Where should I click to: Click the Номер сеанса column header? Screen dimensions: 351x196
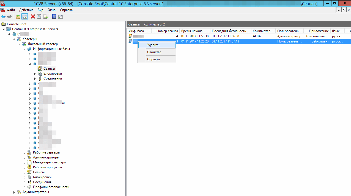[x=166, y=31]
